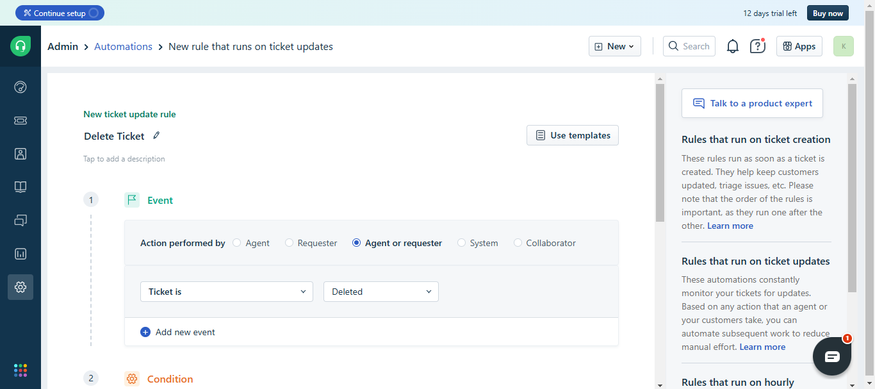
Task: Click the Use templates button
Action: [573, 135]
